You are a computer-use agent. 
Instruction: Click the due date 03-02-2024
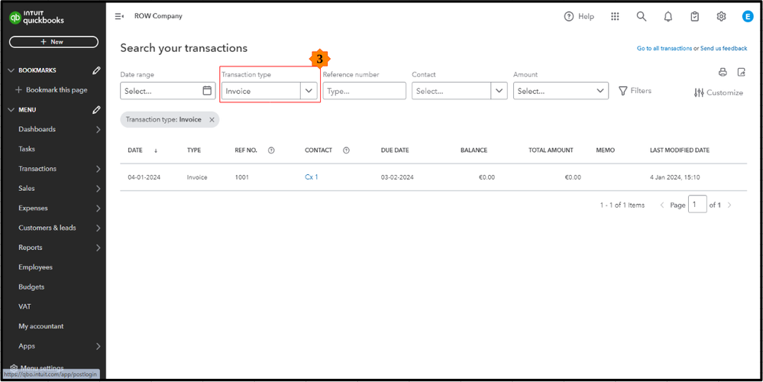(x=397, y=177)
